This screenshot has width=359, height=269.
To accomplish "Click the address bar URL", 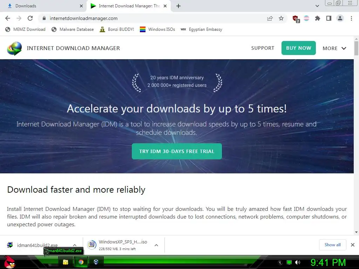I will (83, 18).
